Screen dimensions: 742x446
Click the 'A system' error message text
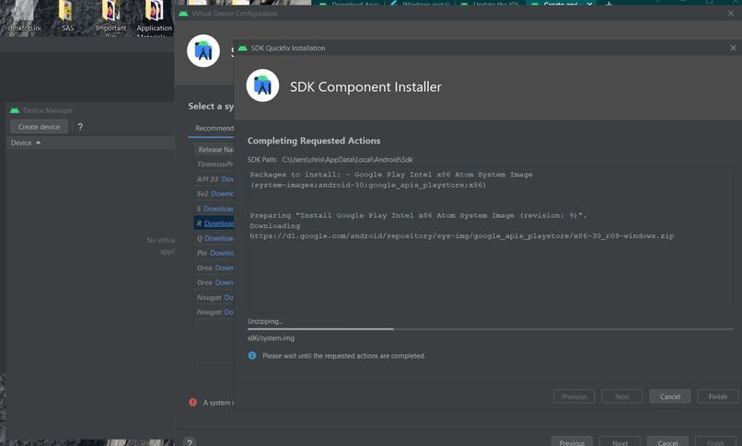click(218, 403)
